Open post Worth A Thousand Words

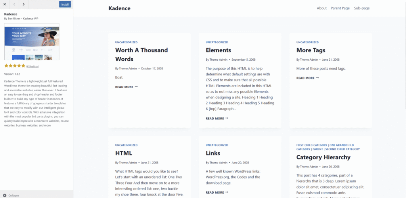click(141, 54)
